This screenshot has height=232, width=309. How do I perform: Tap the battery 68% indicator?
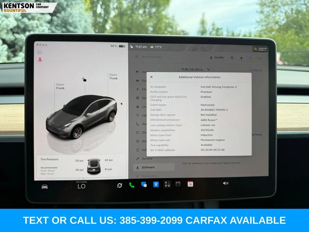click(118, 46)
